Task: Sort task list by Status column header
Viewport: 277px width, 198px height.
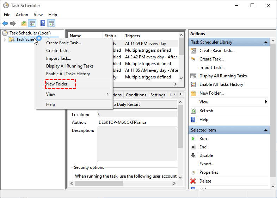Action: coord(113,36)
